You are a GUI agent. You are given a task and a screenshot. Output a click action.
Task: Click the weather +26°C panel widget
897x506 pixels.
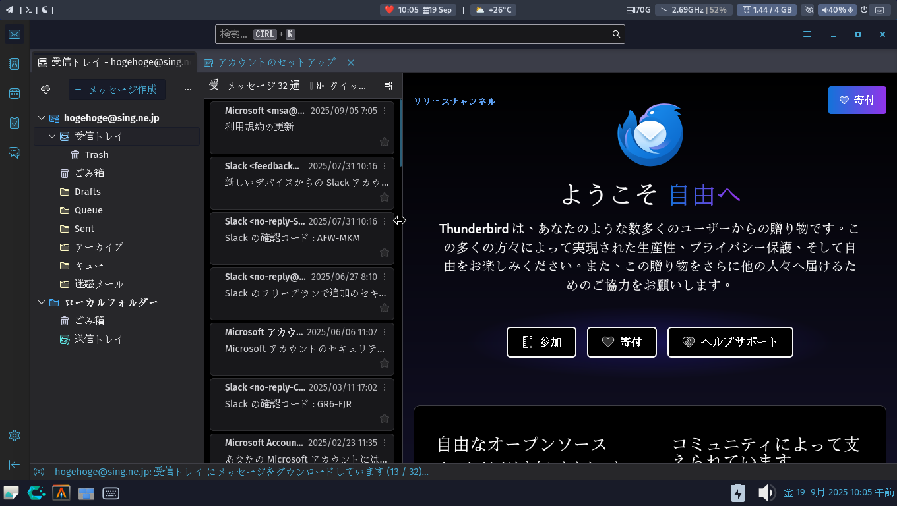pos(493,10)
